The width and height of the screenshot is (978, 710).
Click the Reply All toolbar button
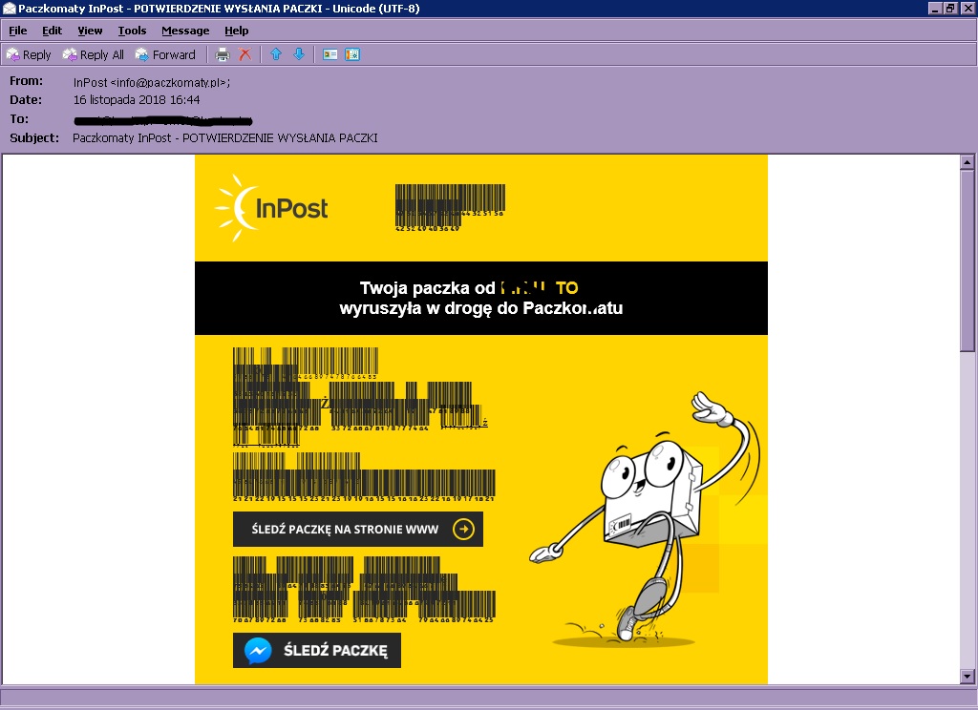pyautogui.click(x=94, y=54)
